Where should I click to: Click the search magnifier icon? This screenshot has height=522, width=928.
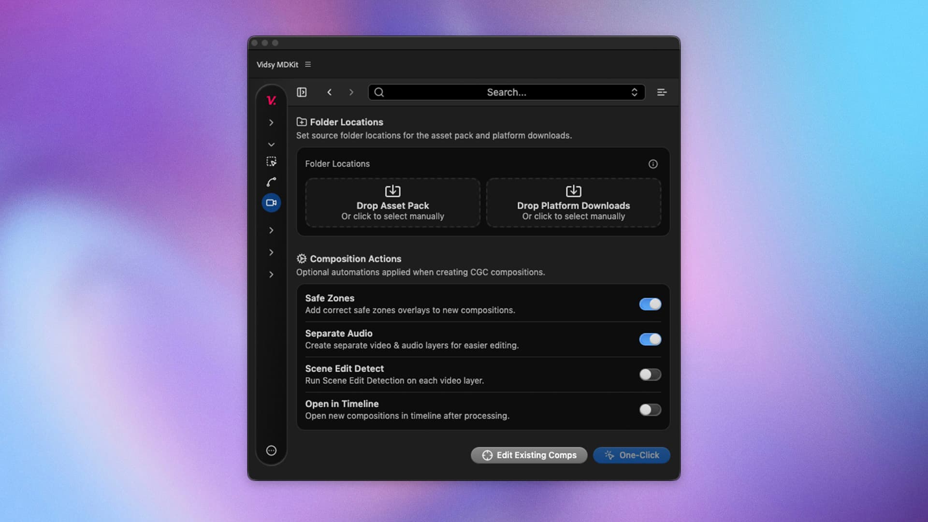tap(379, 92)
